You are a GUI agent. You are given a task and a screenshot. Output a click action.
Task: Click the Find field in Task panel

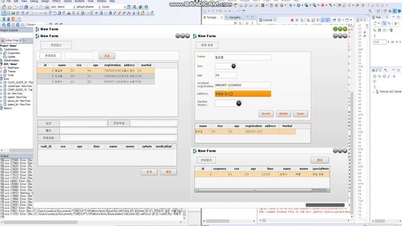point(379,42)
